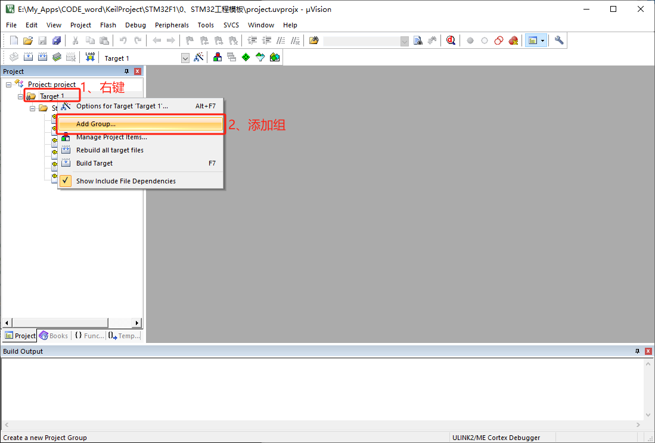Screen dimensions: 655x443
Task: Click the Pack Installer icon
Action: click(x=274, y=57)
